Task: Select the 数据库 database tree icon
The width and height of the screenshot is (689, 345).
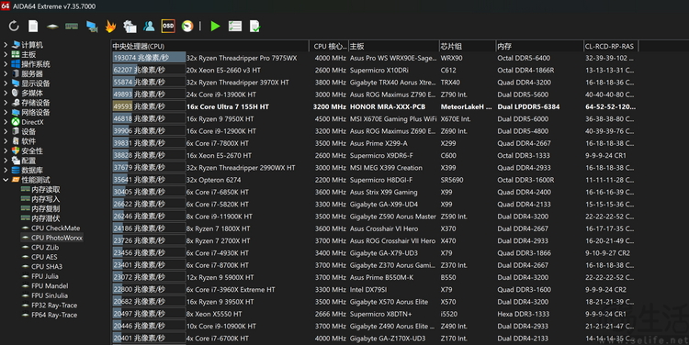Action: tap(16, 171)
